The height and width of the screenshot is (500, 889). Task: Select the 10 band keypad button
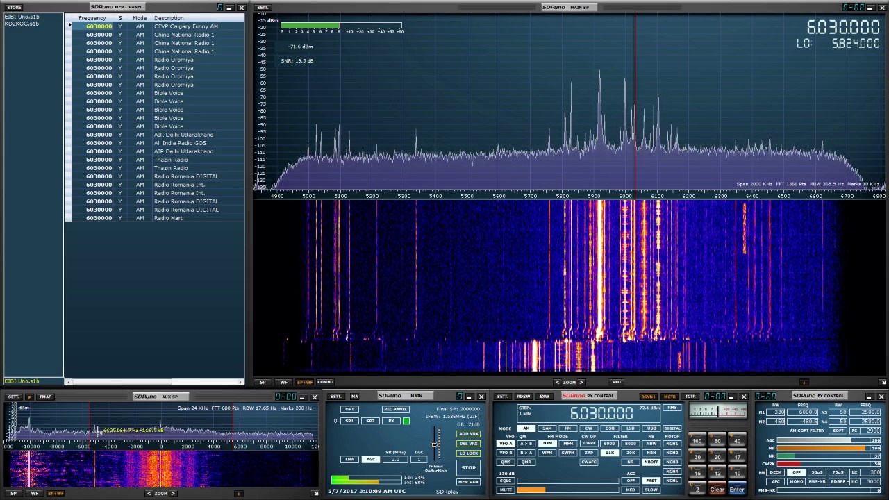[x=737, y=472]
